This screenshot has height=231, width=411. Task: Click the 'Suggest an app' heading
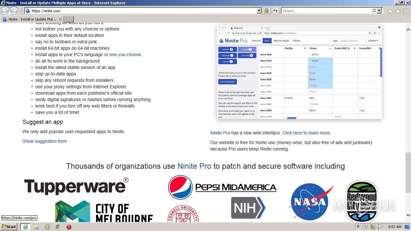click(43, 122)
